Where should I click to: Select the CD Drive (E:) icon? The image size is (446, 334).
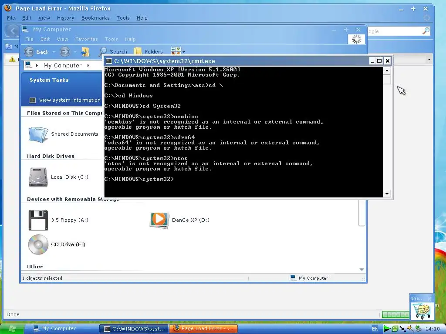(38, 244)
